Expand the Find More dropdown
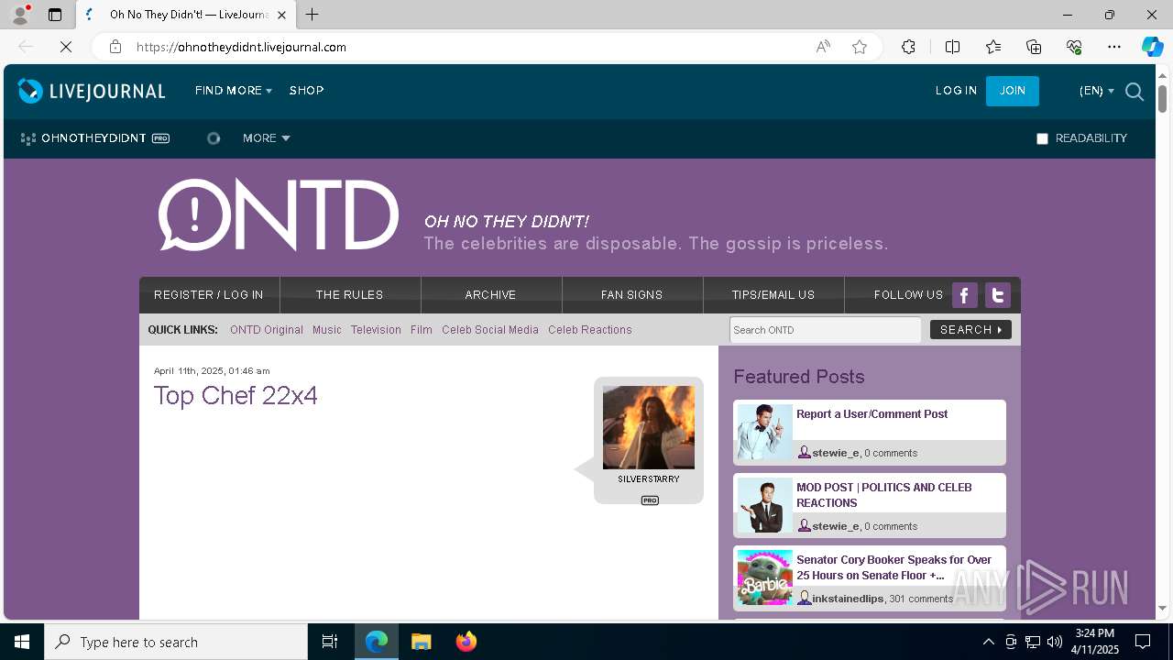 coord(234,91)
